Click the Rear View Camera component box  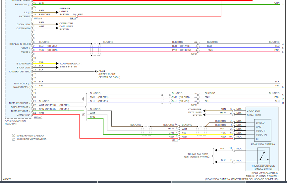click(263, 131)
